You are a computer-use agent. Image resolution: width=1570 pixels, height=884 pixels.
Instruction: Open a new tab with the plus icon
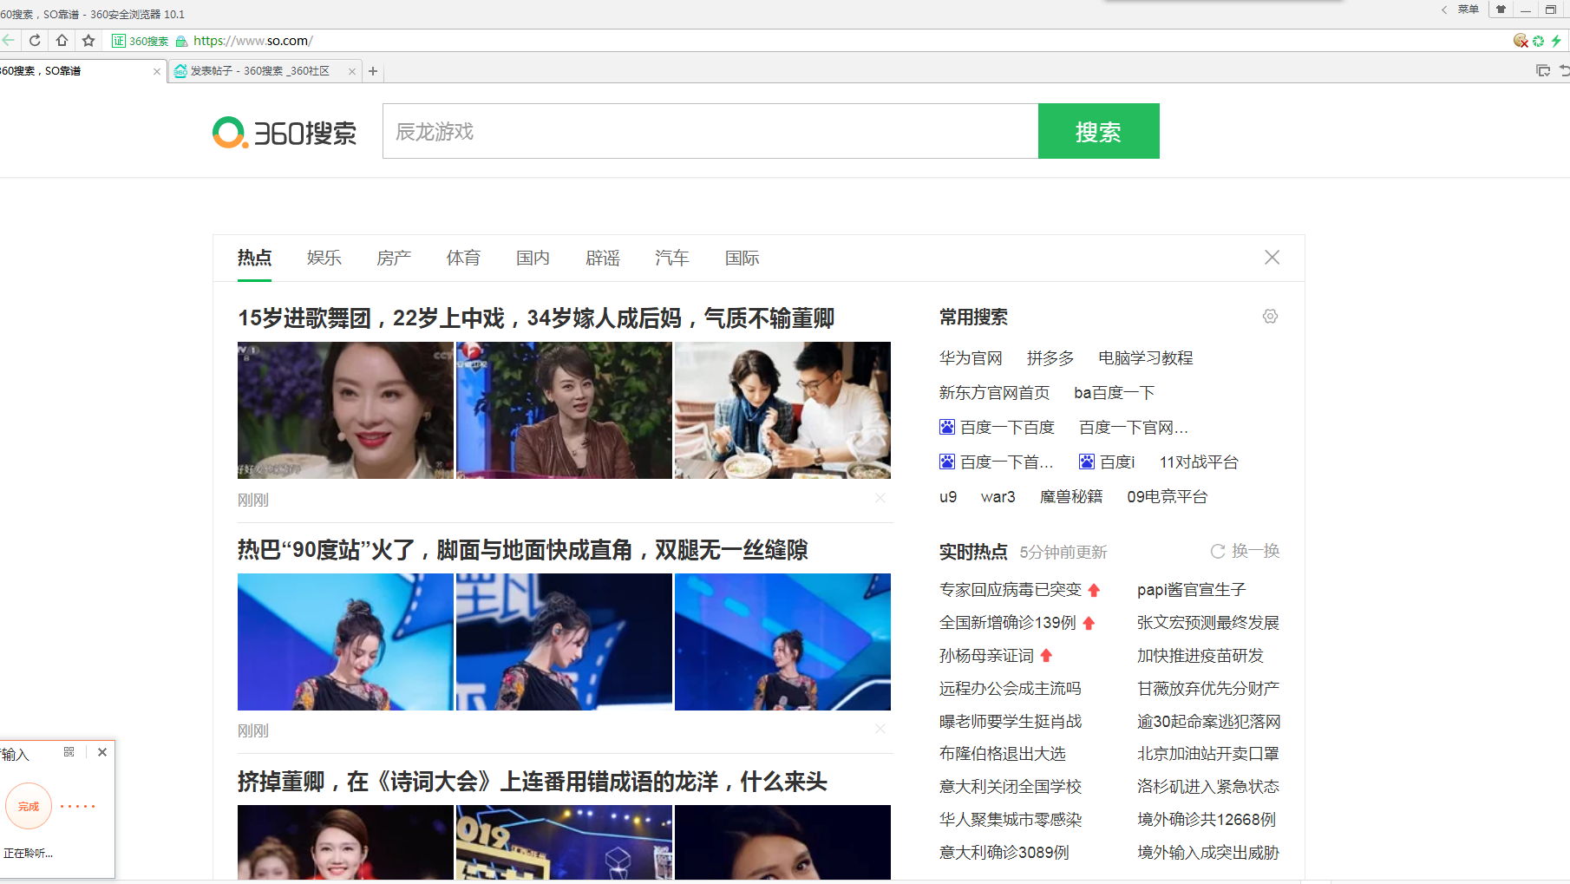tap(373, 71)
